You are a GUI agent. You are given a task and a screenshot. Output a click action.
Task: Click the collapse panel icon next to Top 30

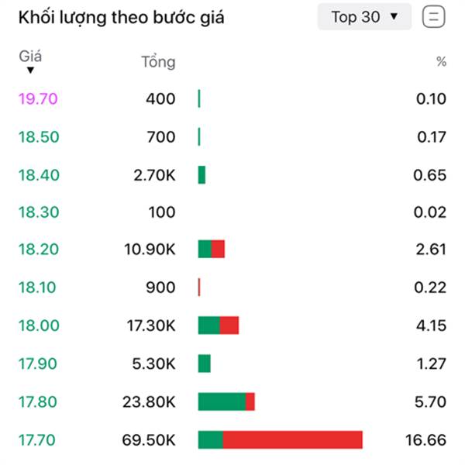[433, 17]
